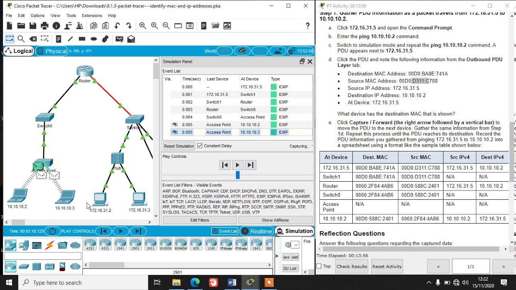Adjust the simulation speed slider
This screenshot has height=290, width=516.
(237, 175)
